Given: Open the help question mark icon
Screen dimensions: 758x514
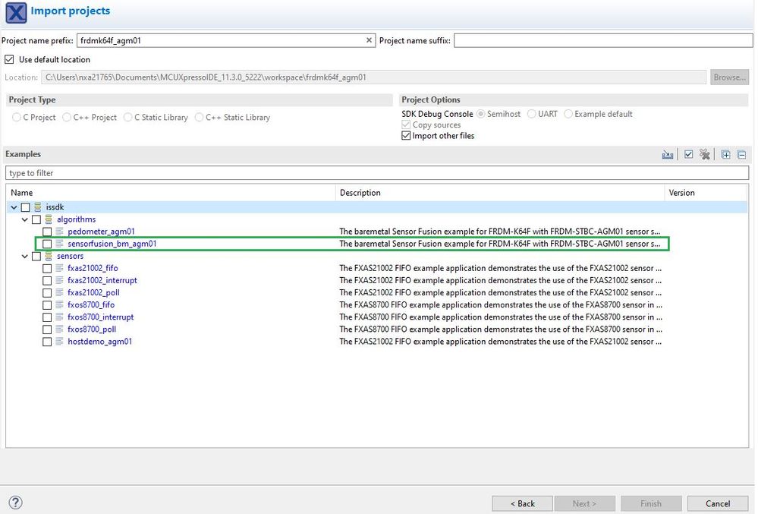Looking at the screenshot, I should click(x=15, y=503).
